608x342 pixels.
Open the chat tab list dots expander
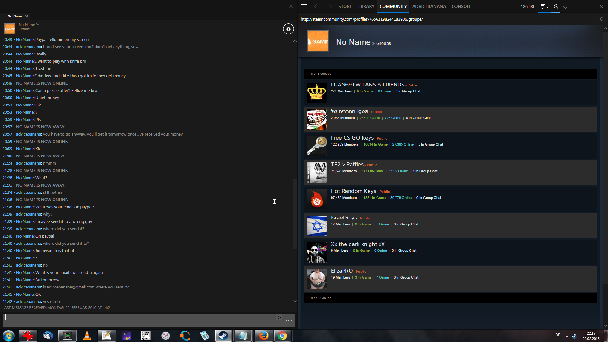(4, 16)
